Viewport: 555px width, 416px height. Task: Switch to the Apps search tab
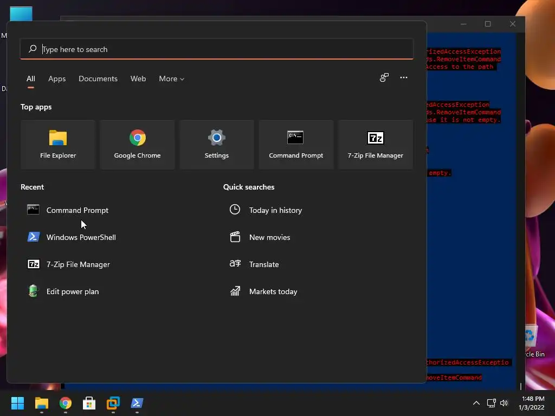pos(57,79)
